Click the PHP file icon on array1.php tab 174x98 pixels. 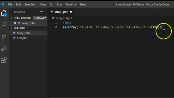tap(52, 12)
